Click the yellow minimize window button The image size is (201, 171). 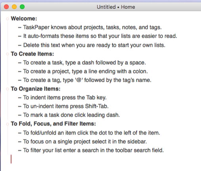[14, 7]
